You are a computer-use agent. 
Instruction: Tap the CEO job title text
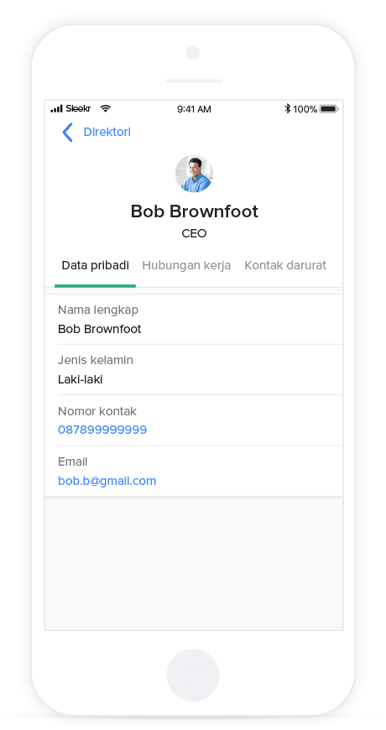(194, 234)
